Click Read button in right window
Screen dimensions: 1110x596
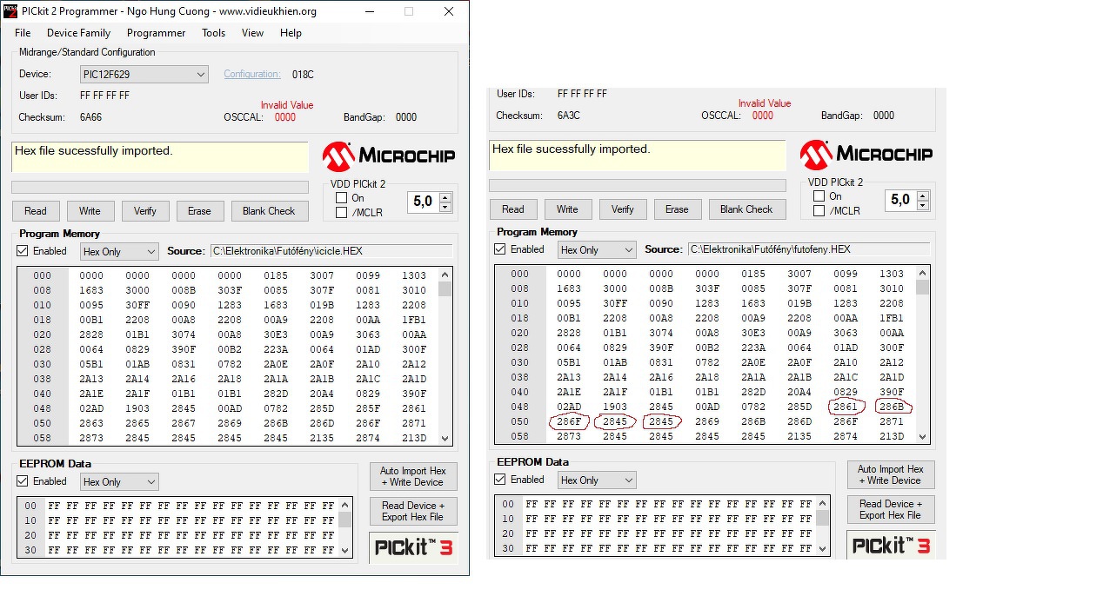coord(513,209)
